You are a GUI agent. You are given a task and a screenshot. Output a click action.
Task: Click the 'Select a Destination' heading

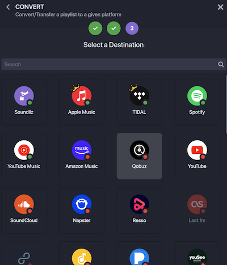[x=113, y=45]
